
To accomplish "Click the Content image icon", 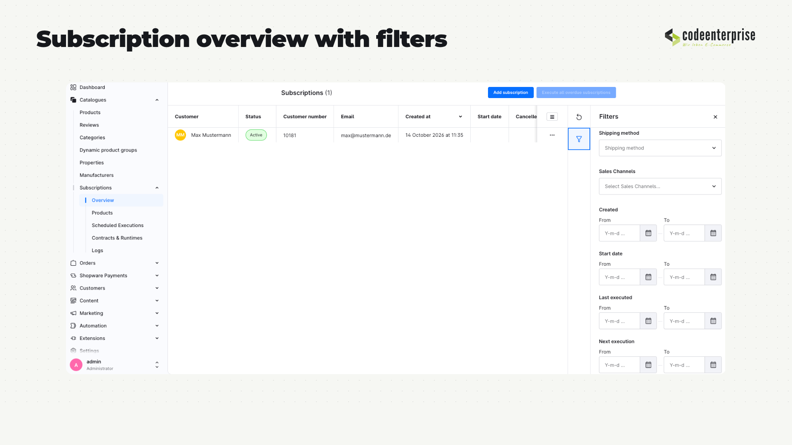I will [x=73, y=301].
